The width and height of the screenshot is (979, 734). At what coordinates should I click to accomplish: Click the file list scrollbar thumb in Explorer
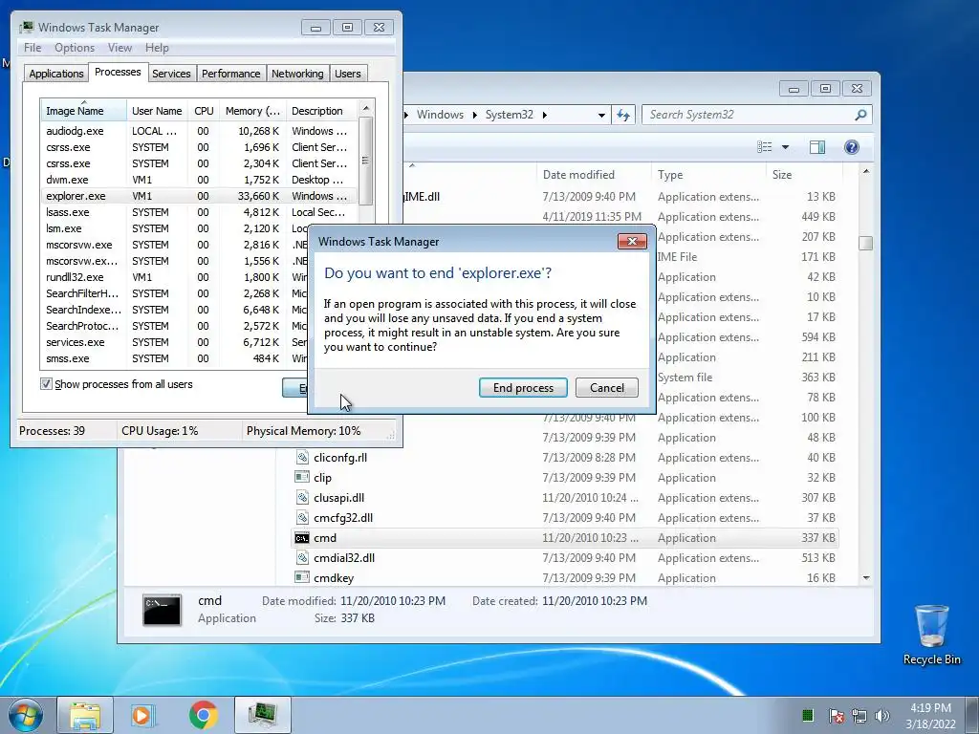click(865, 243)
